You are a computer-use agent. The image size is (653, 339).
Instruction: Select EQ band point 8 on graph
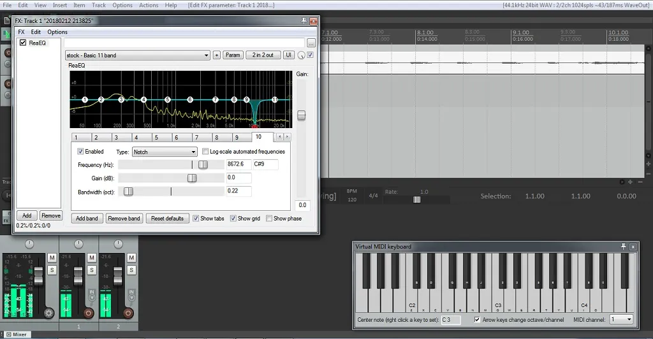[x=234, y=100]
